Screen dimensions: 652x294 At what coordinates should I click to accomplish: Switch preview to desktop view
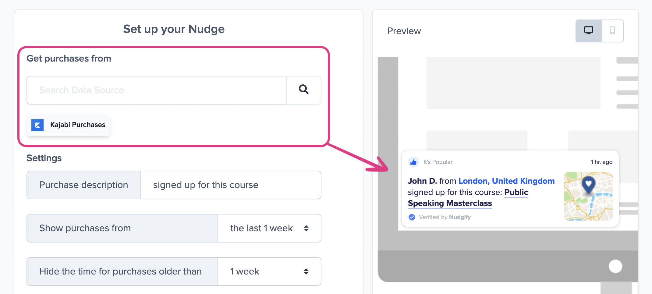tap(588, 31)
